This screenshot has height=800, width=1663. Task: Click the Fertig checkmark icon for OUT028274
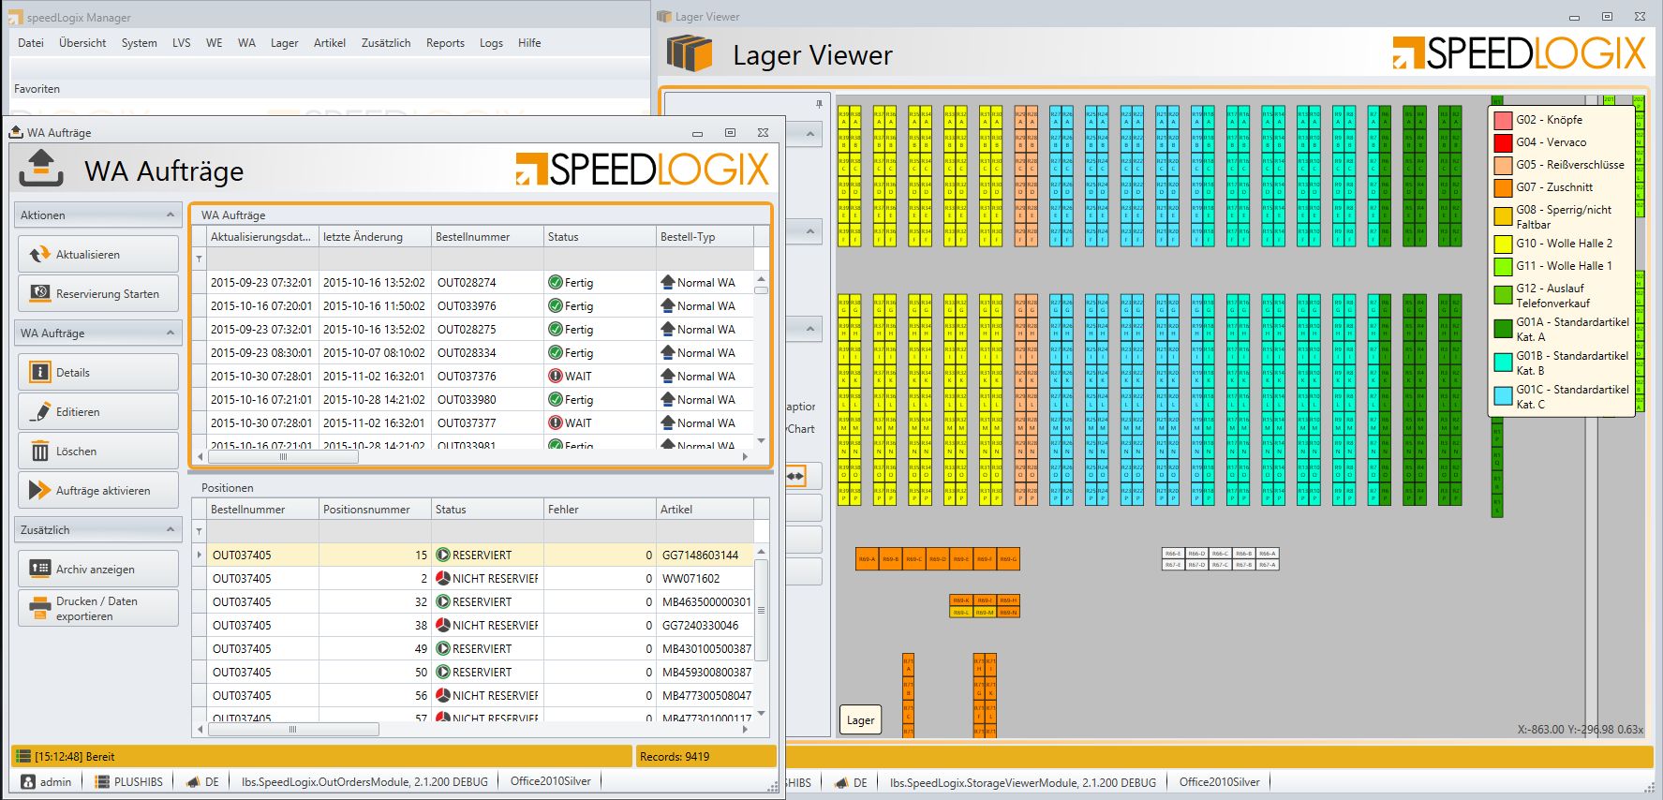click(x=556, y=282)
